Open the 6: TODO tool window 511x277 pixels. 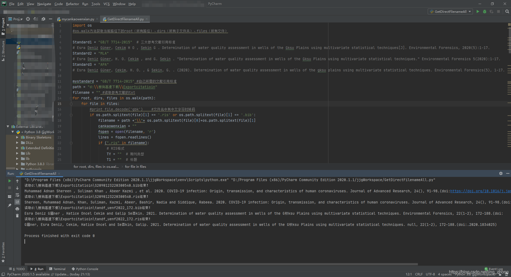tap(17, 269)
